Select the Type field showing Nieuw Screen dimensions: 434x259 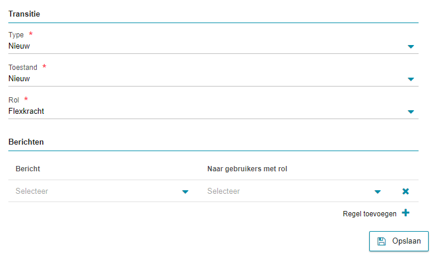213,46
